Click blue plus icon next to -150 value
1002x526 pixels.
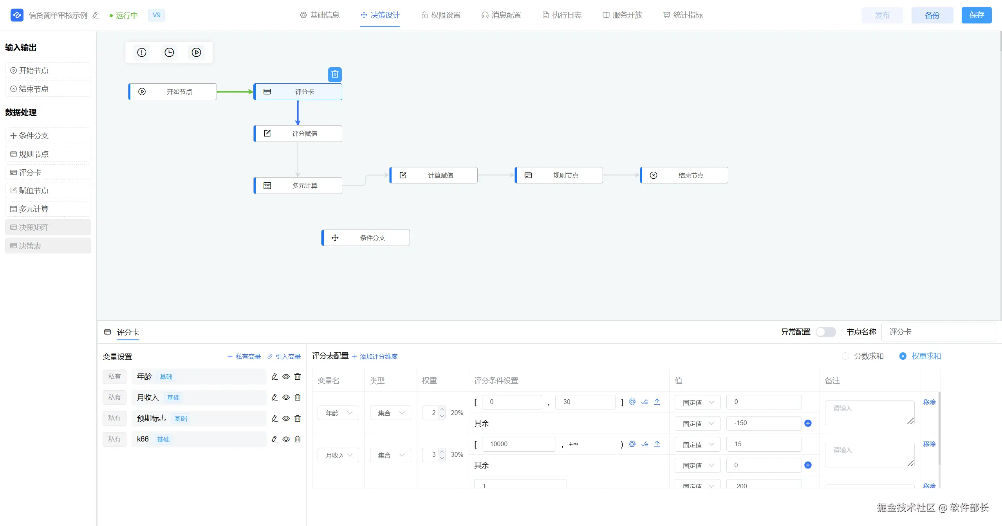click(808, 423)
